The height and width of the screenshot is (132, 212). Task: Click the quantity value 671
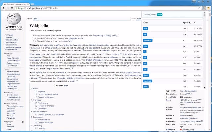click(x=185, y=40)
